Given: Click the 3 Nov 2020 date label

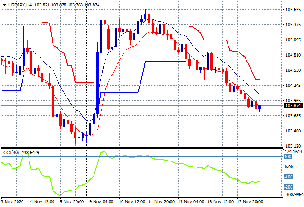Looking at the screenshot, I should click(12, 202).
